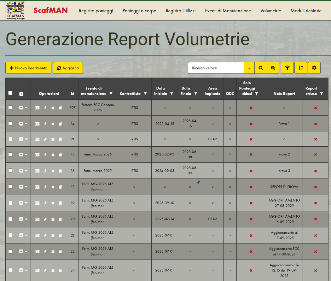331x281 pixels.
Task: Duplicate row Id 15 with the copy icon
Action: (61, 155)
